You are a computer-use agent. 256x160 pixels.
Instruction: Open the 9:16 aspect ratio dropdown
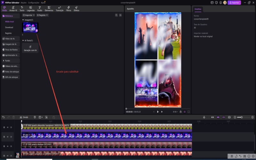[175, 112]
